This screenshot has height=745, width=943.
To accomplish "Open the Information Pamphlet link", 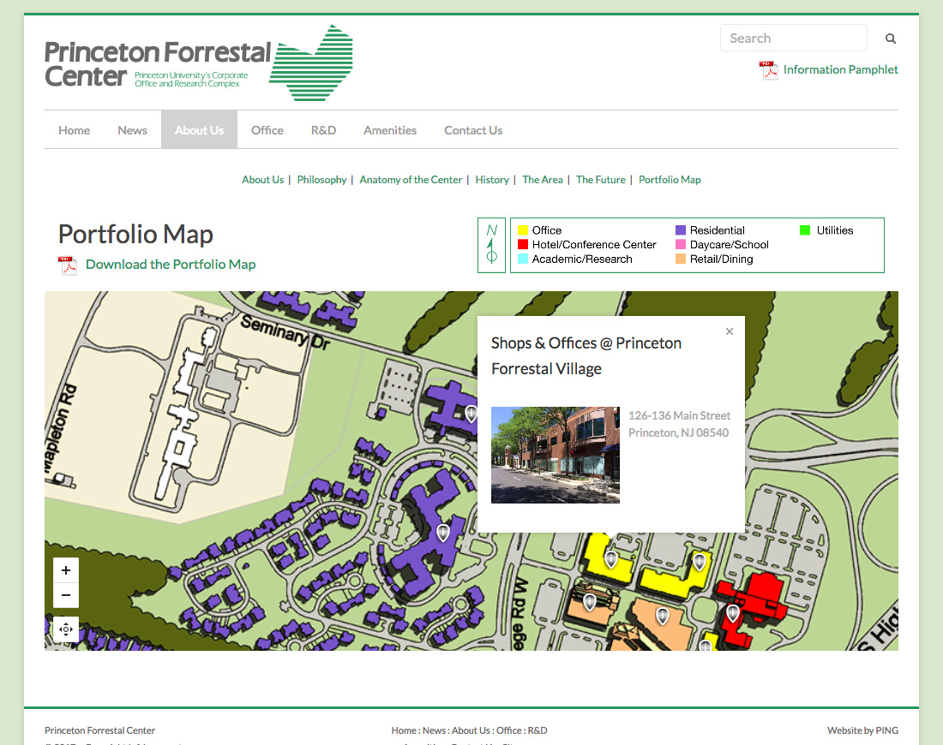I will (840, 70).
